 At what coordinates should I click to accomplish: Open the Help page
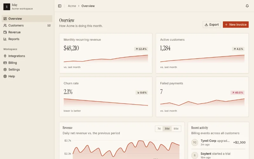click(27, 76)
